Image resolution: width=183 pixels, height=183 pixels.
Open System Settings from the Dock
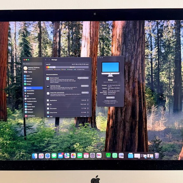(93, 156)
